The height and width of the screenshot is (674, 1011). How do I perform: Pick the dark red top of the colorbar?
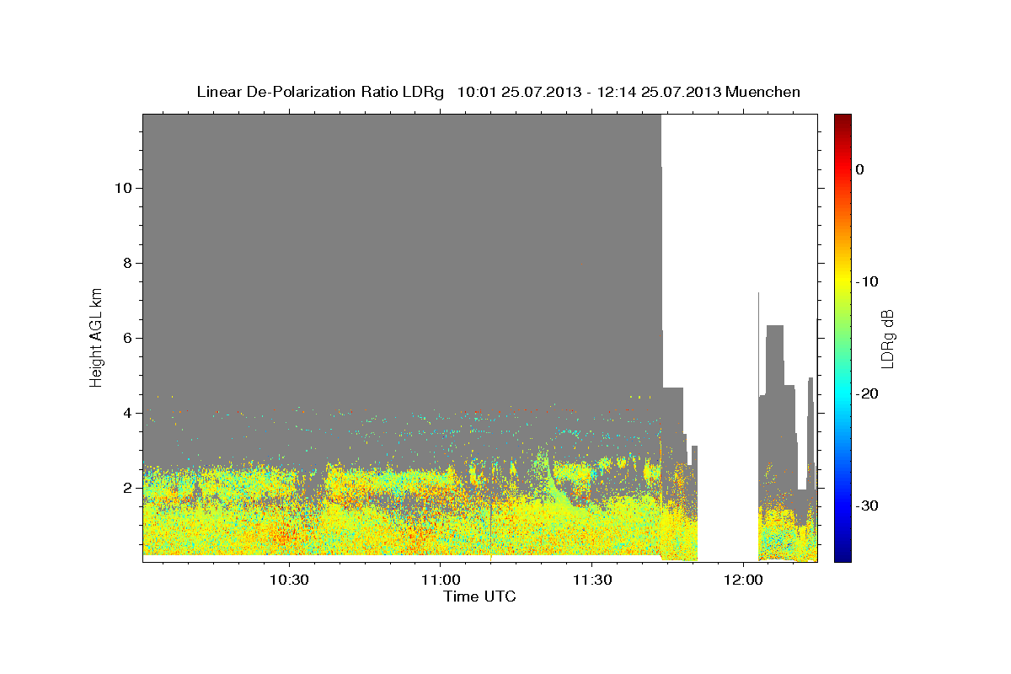842,120
